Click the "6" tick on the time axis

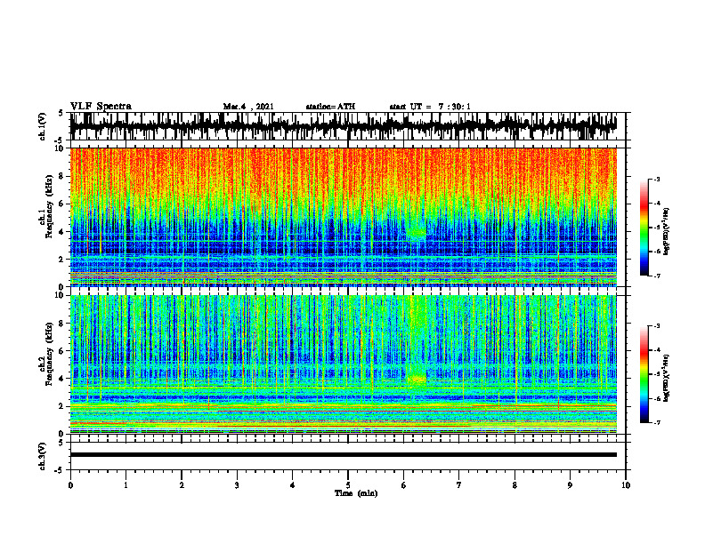click(x=404, y=485)
